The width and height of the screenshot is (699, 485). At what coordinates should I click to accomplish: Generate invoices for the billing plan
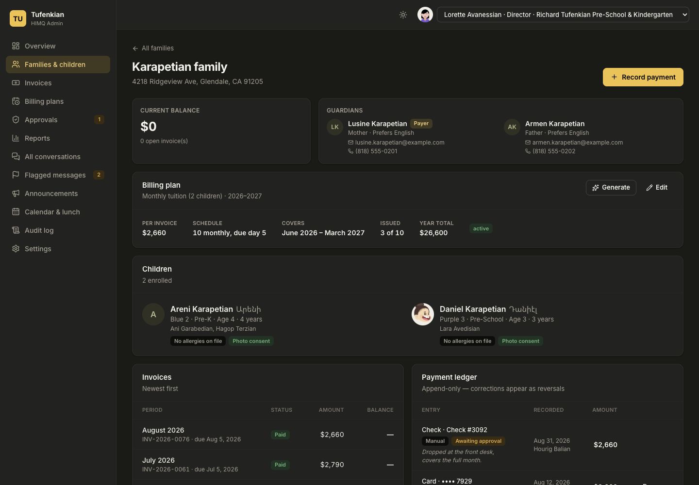point(611,188)
